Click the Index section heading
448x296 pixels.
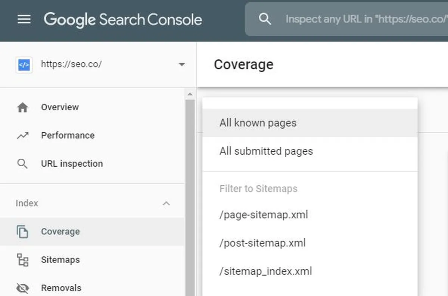27,203
